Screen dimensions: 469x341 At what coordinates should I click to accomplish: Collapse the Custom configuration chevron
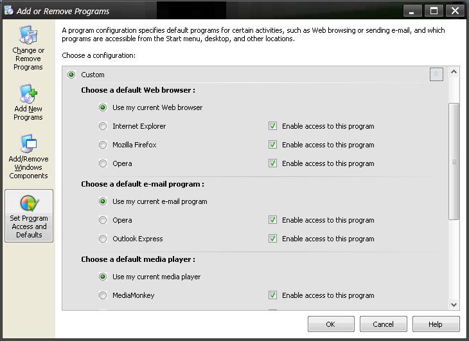(436, 74)
